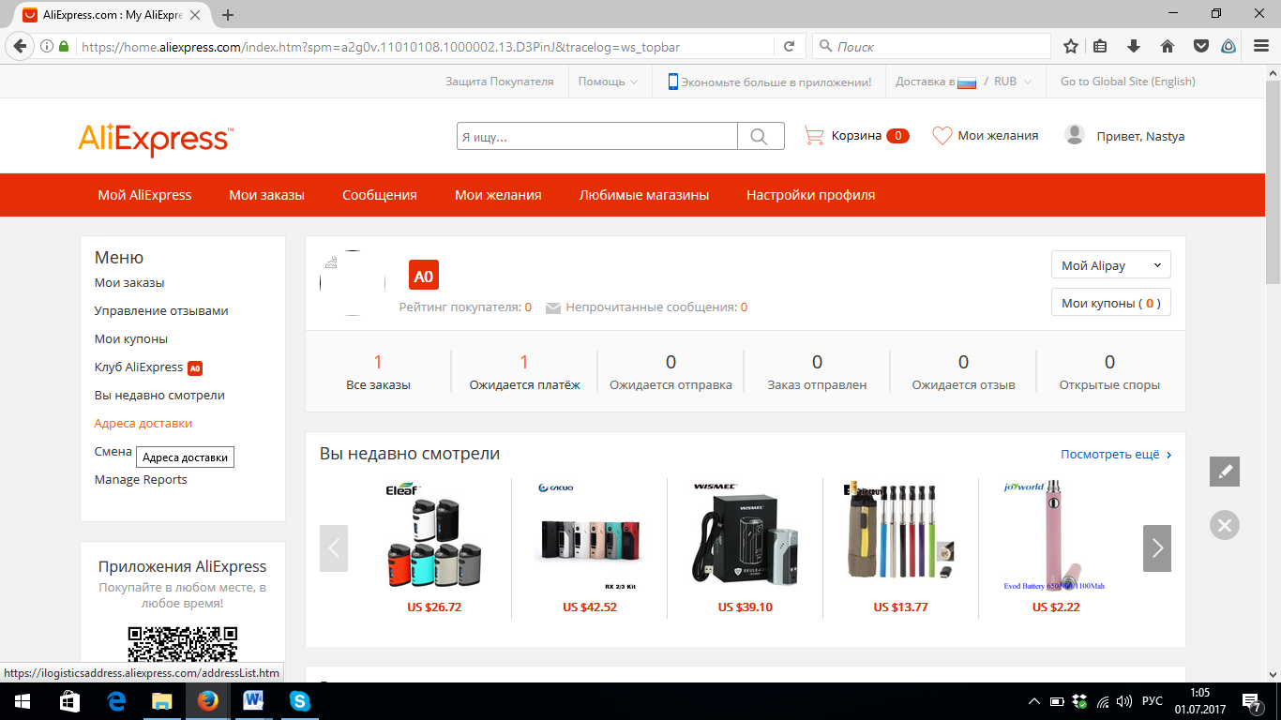Expand the Мой Alipay dropdown
The height and width of the screenshot is (720, 1281).
click(x=1111, y=265)
